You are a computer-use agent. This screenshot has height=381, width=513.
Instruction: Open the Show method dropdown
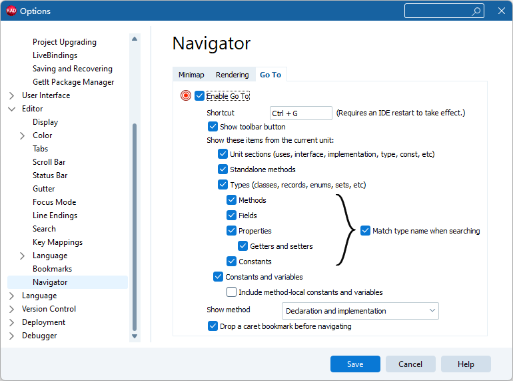tap(360, 311)
